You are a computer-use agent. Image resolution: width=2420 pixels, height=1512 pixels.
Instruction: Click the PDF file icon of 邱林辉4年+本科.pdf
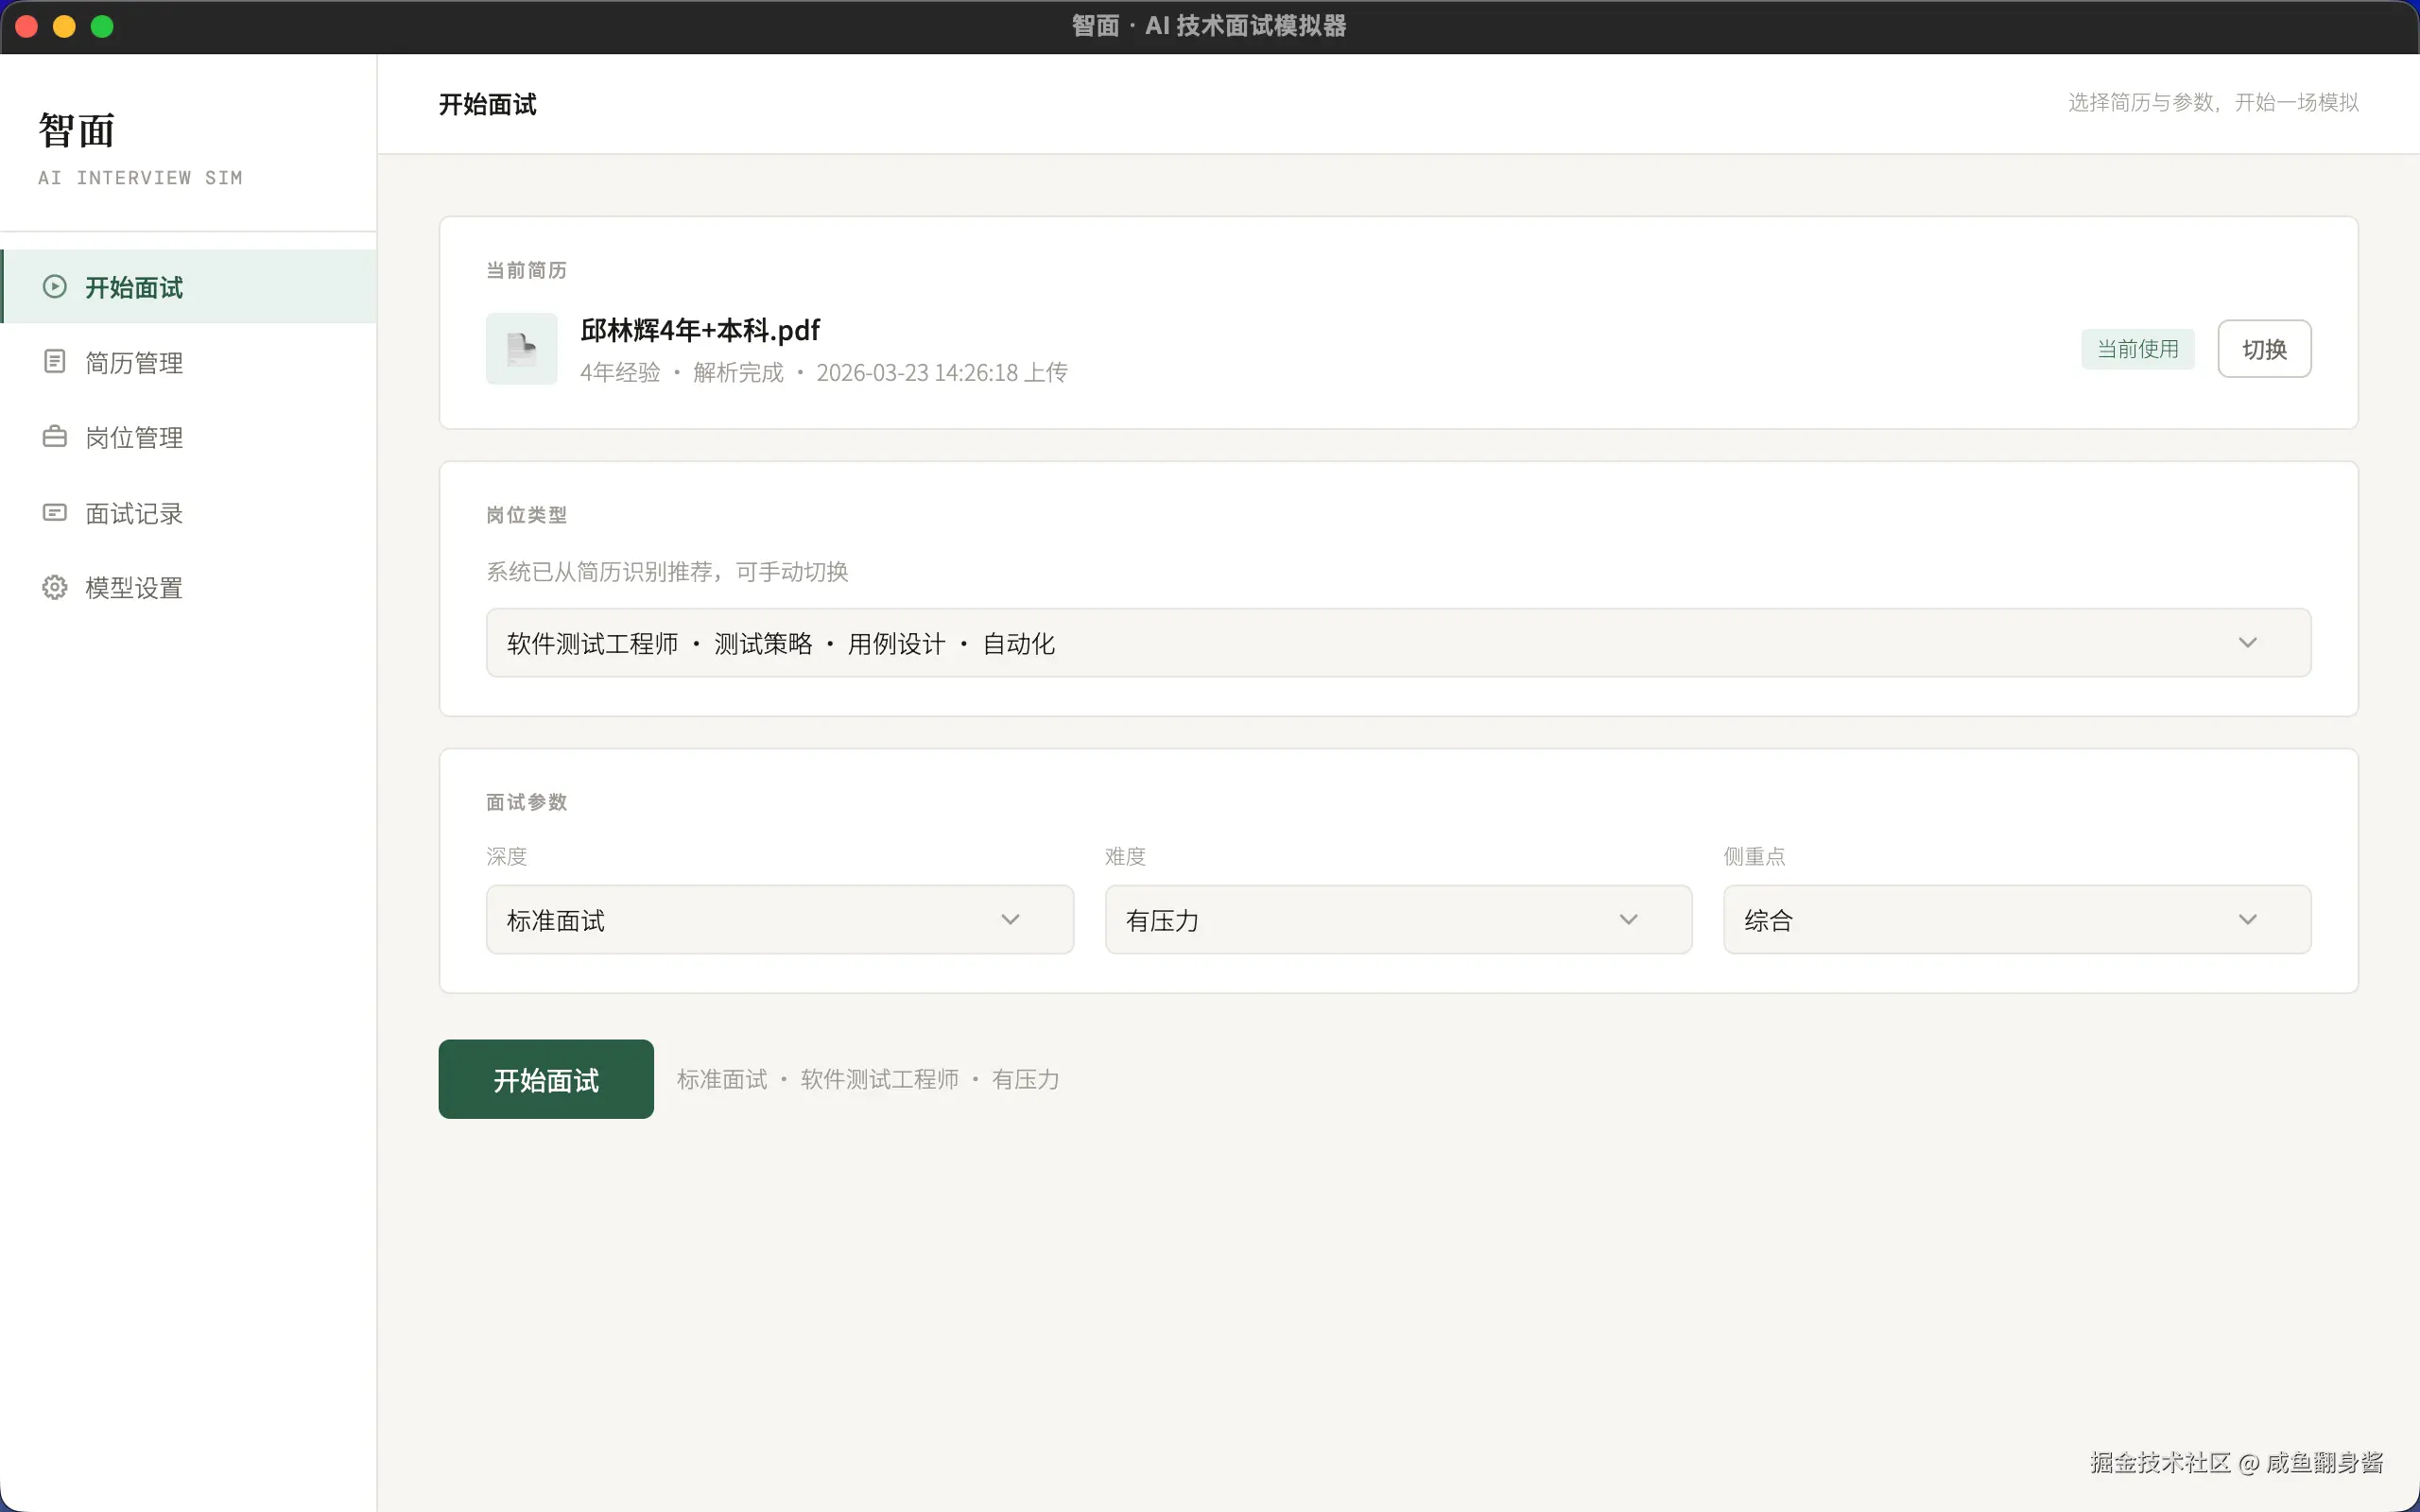(x=521, y=348)
